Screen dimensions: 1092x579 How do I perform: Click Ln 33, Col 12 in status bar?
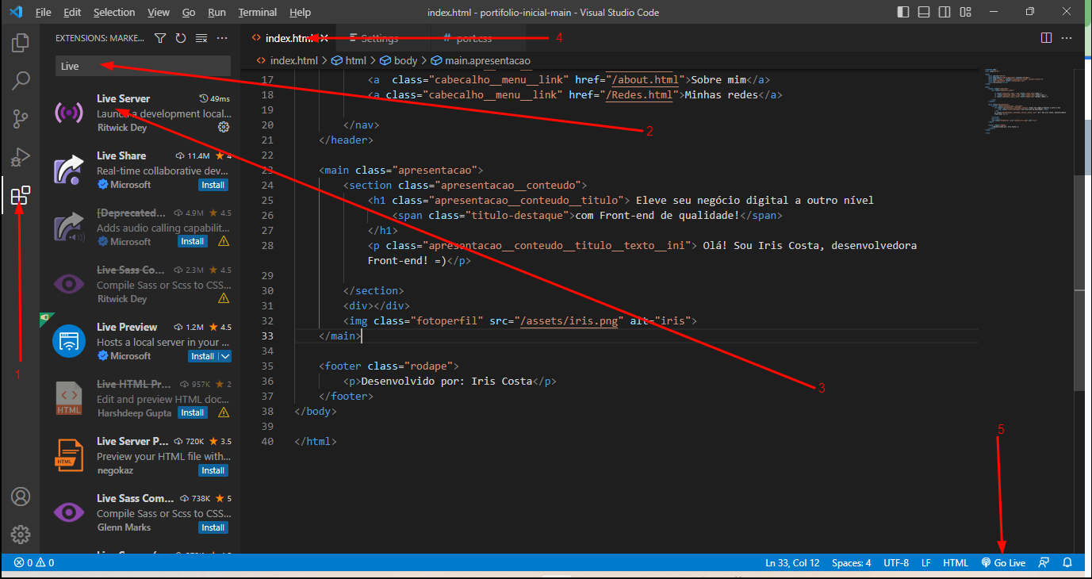coord(792,562)
